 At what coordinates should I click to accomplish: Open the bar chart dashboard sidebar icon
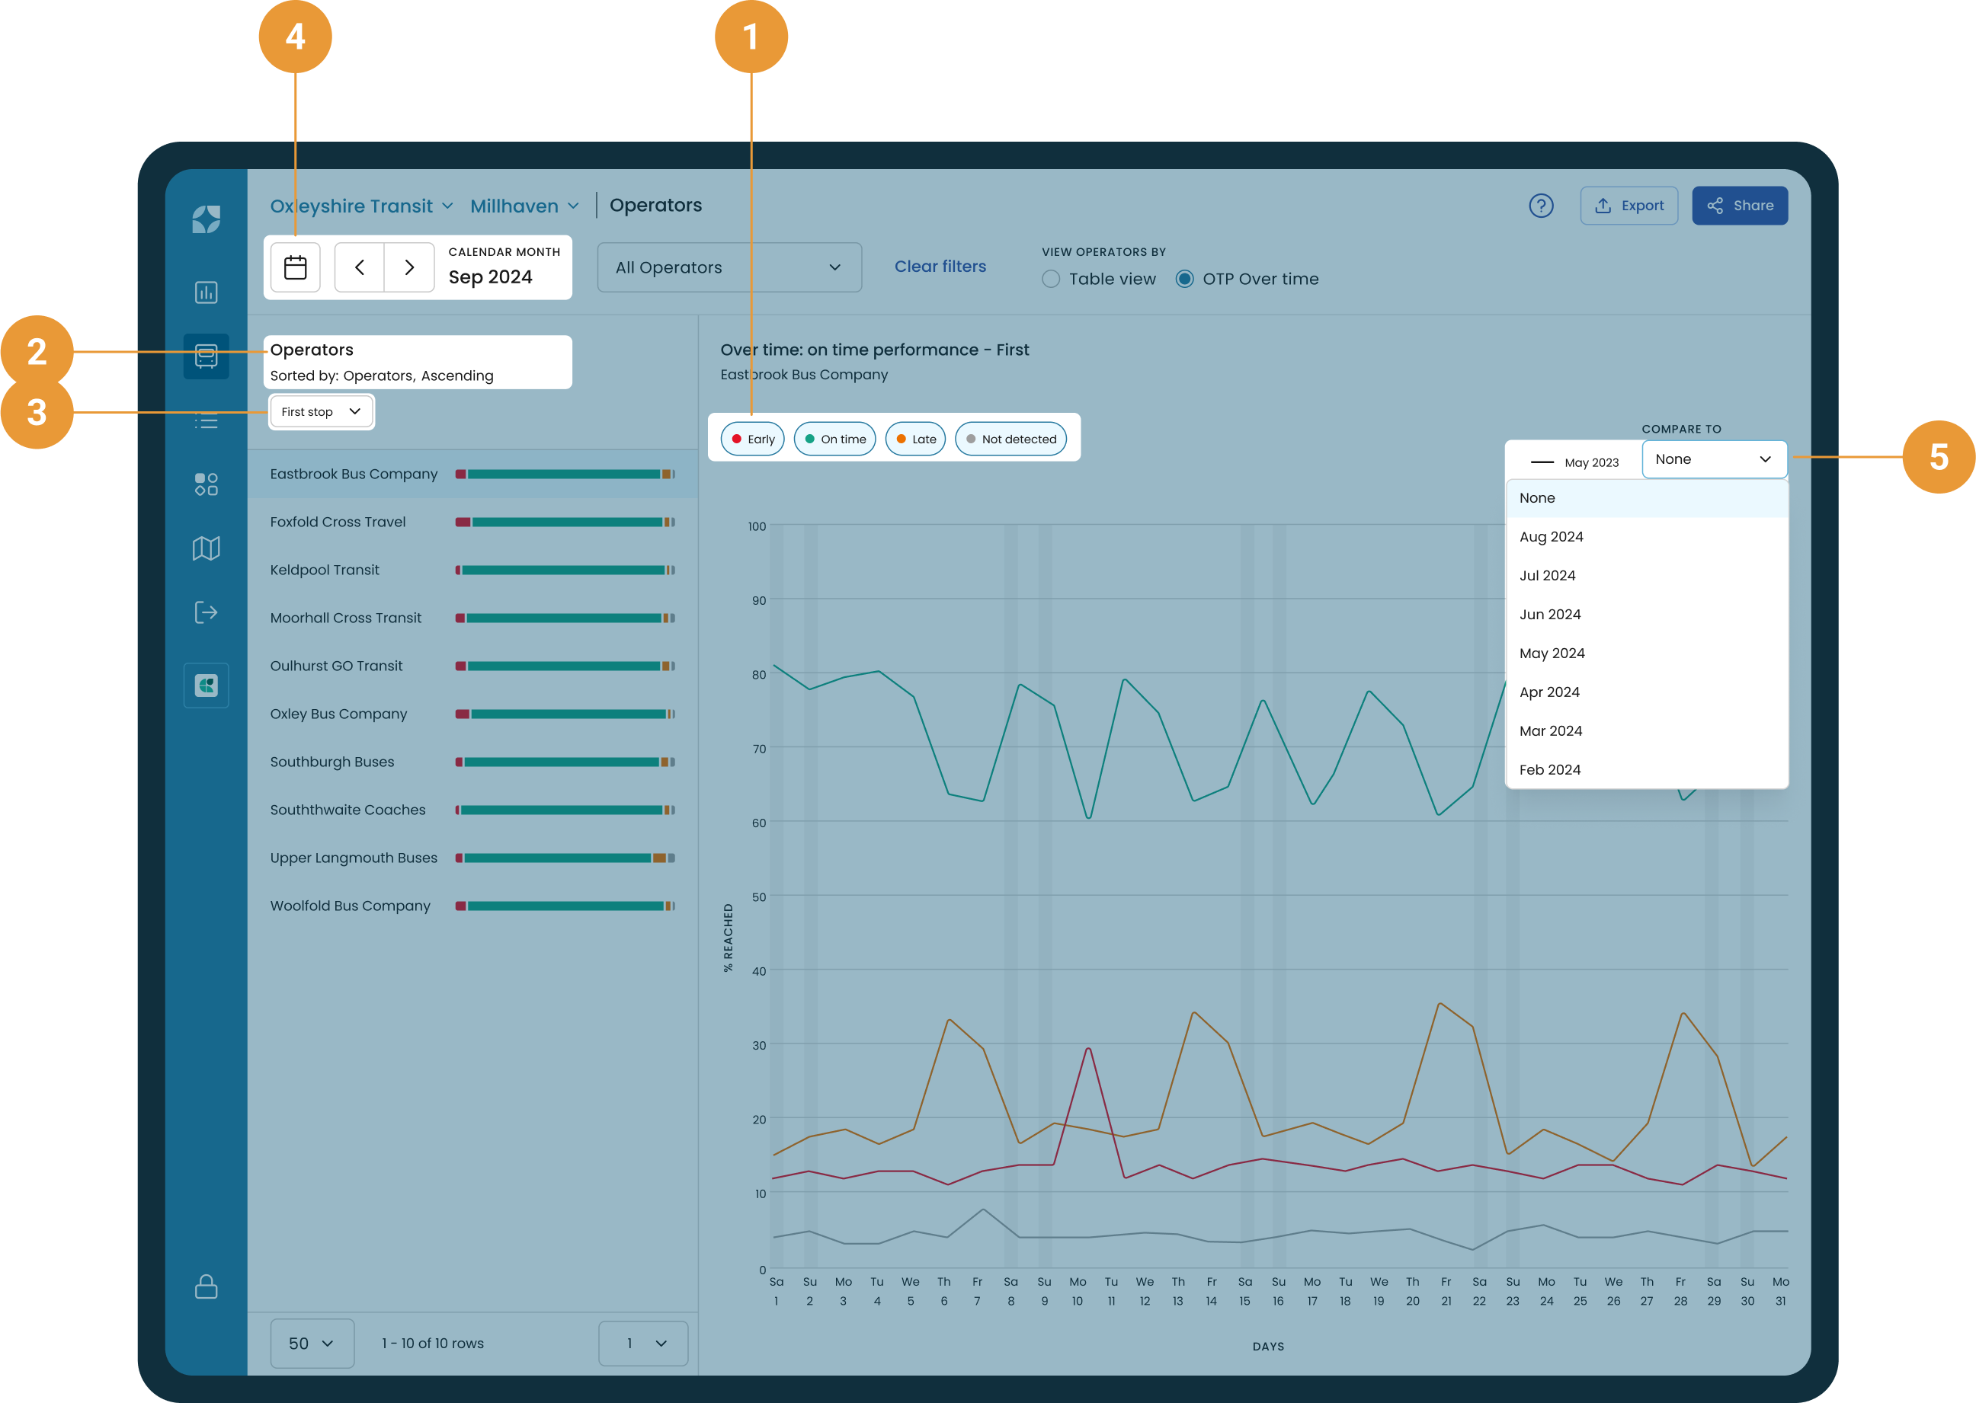coord(206,293)
